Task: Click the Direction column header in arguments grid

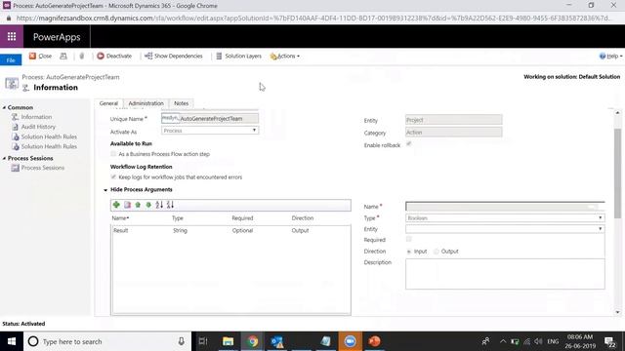Action: [303, 218]
